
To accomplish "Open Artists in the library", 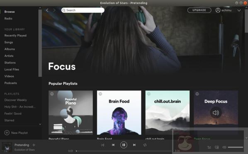I will (x=9, y=56).
